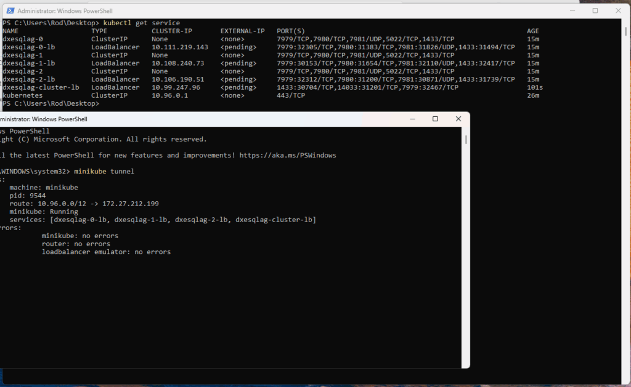Click dxesqlag-cluster-lb in the NAME column
Viewport: 631px width, 387px height.
pos(41,87)
